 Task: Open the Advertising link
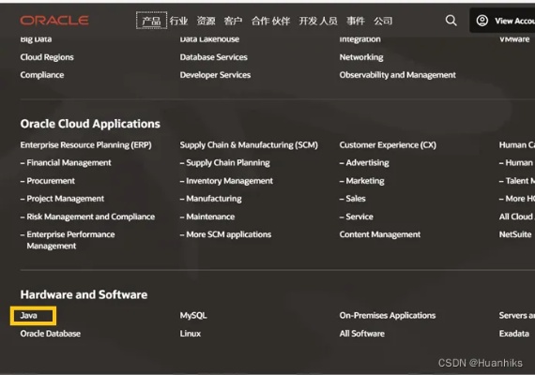point(368,163)
